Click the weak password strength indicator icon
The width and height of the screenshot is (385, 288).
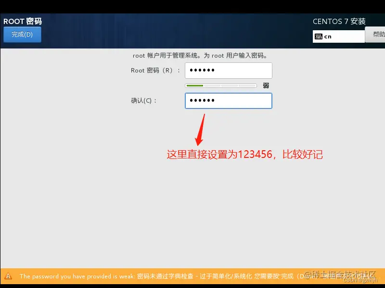pos(265,85)
